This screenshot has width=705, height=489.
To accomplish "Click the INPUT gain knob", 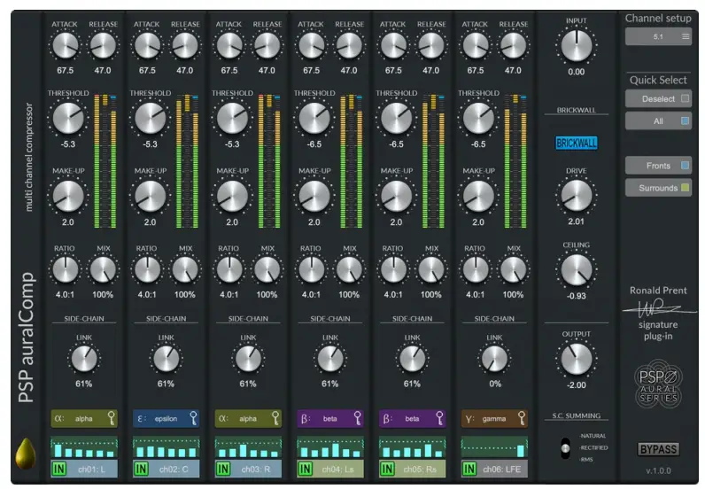I will 577,45.
